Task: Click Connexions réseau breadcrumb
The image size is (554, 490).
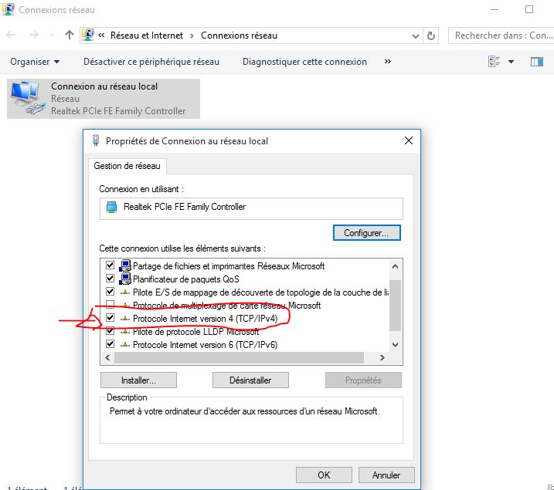Action: coord(239,35)
